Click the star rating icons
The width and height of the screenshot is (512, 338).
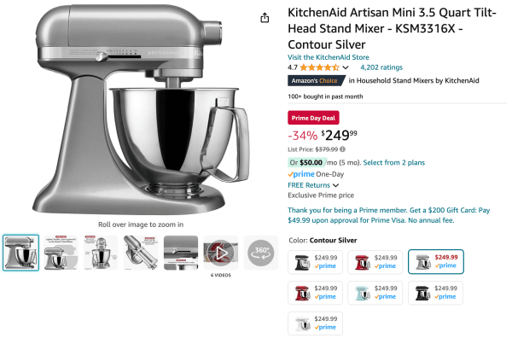tap(319, 67)
